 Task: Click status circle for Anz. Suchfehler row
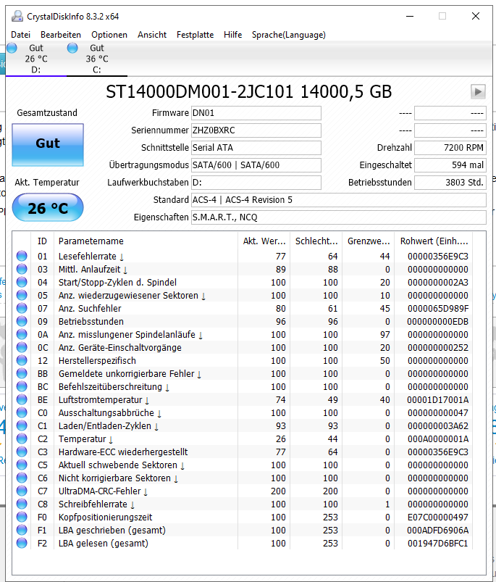tap(22, 308)
